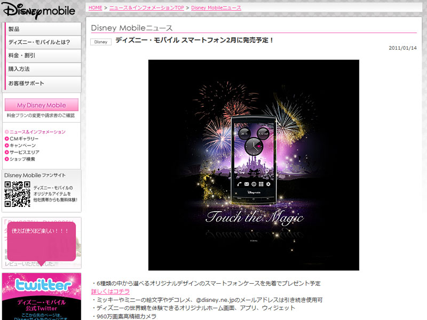
Task: Go to HOME via the breadcrumb
Action: [x=96, y=7]
